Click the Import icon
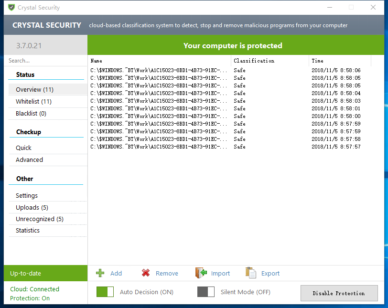Screen dimensions: 388x308 pyautogui.click(x=201, y=273)
